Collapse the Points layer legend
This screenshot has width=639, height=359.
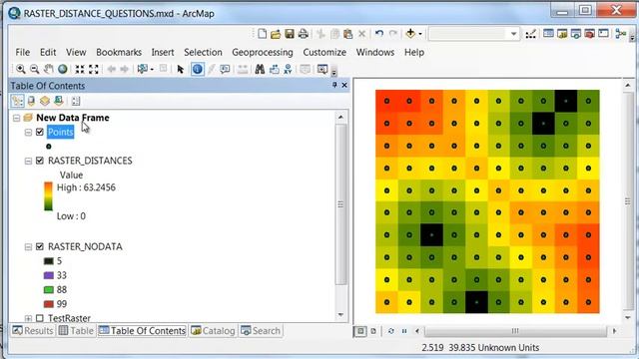pos(28,133)
